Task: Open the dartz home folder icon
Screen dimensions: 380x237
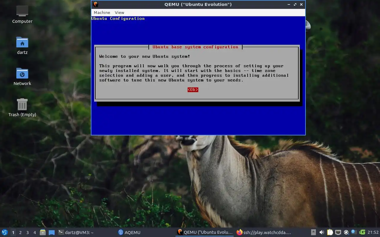Action: coord(22,45)
